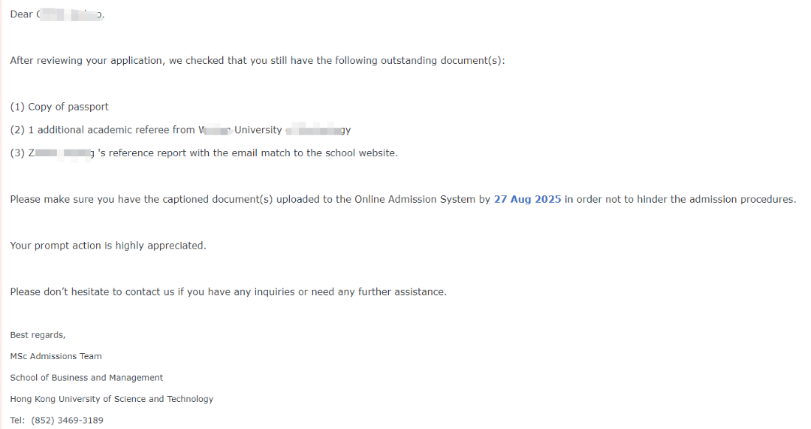The height and width of the screenshot is (429, 811).
Task: Click the "(2)" list number
Action: point(17,130)
